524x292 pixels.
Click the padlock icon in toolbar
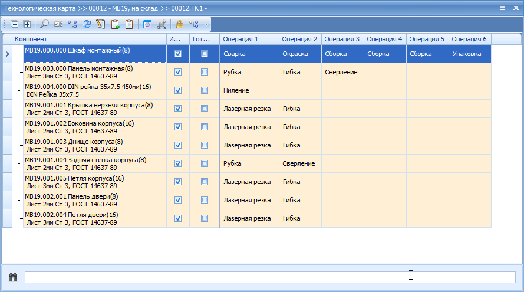click(x=180, y=24)
